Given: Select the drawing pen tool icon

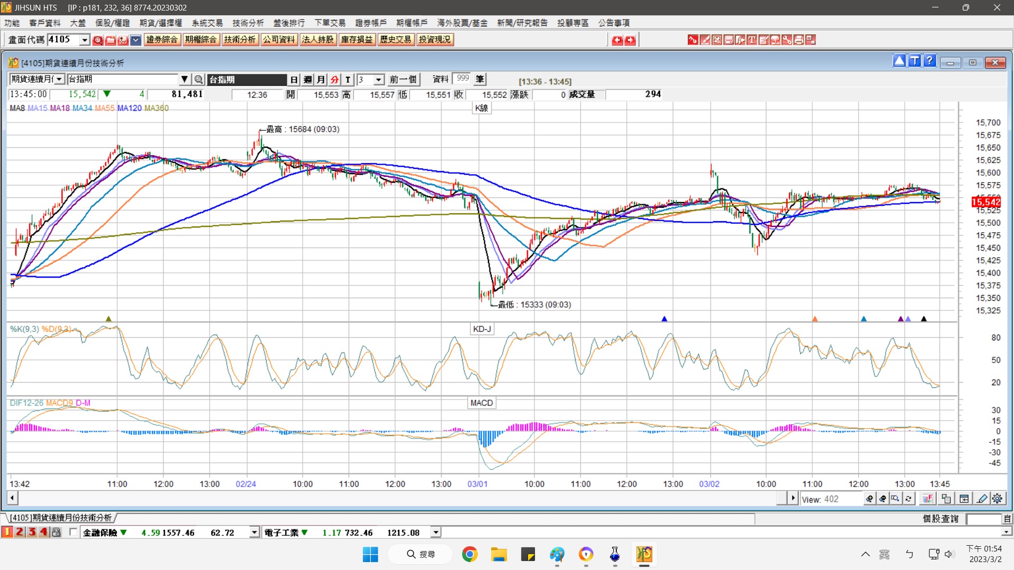Looking at the screenshot, I should point(982,499).
